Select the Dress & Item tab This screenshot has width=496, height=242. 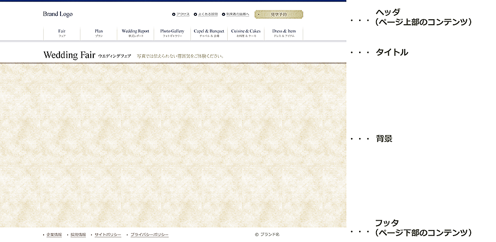coord(284,33)
